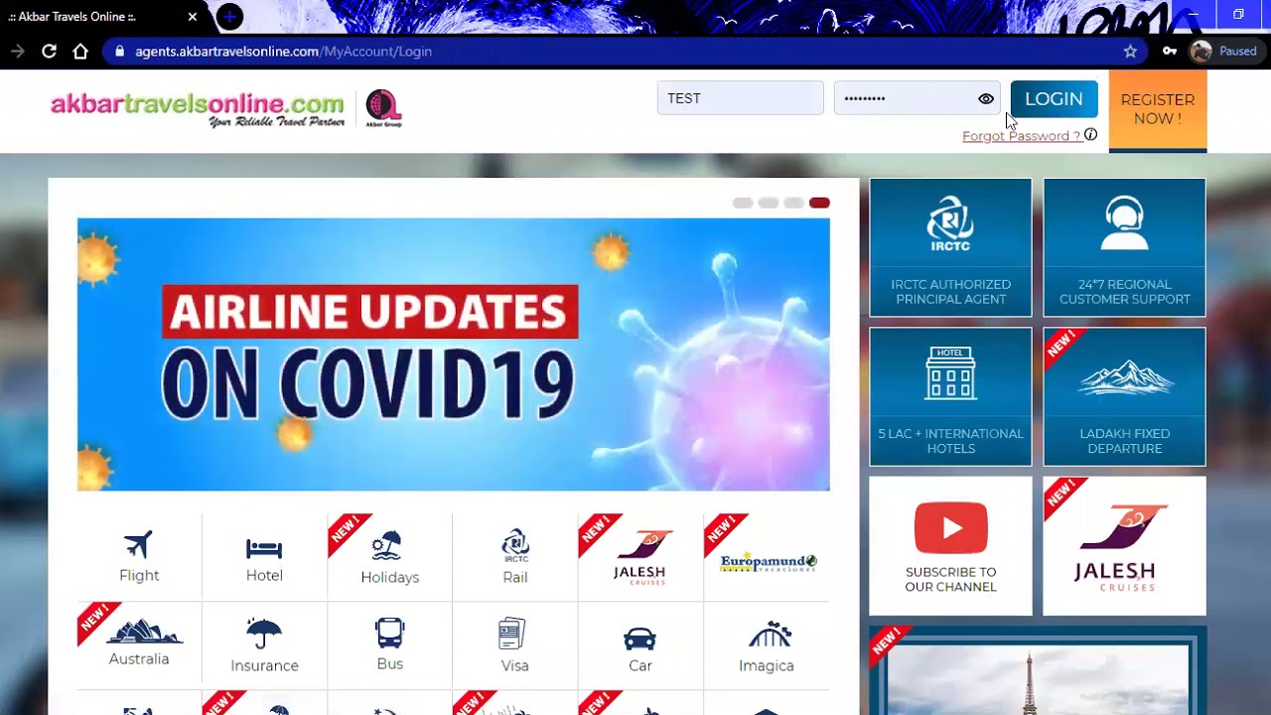Click the REGISTER NOW button
This screenshot has width=1271, height=715.
click(x=1158, y=111)
